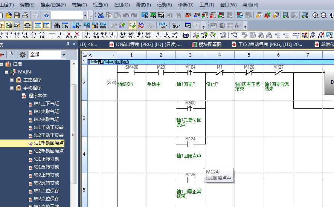Click the Print icon in toolbar
Screen dimensions: 334x207
pyautogui.click(x=25, y=15)
